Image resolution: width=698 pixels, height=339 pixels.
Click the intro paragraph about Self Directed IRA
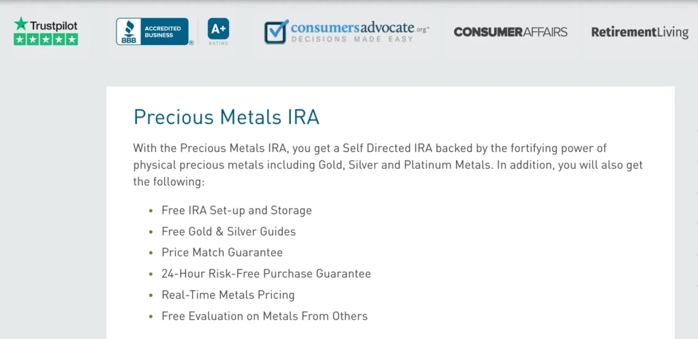pyautogui.click(x=388, y=165)
